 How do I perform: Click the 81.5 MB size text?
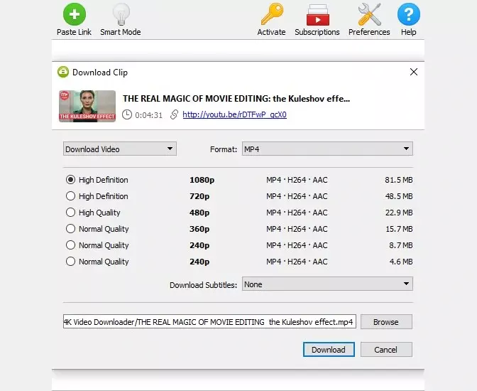399,180
